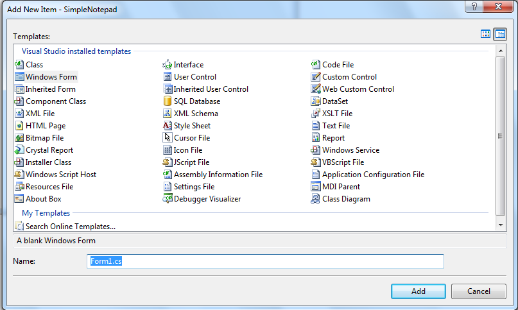Select the 'Web Custom Control' label
This screenshot has height=310, width=518.
[x=358, y=89]
